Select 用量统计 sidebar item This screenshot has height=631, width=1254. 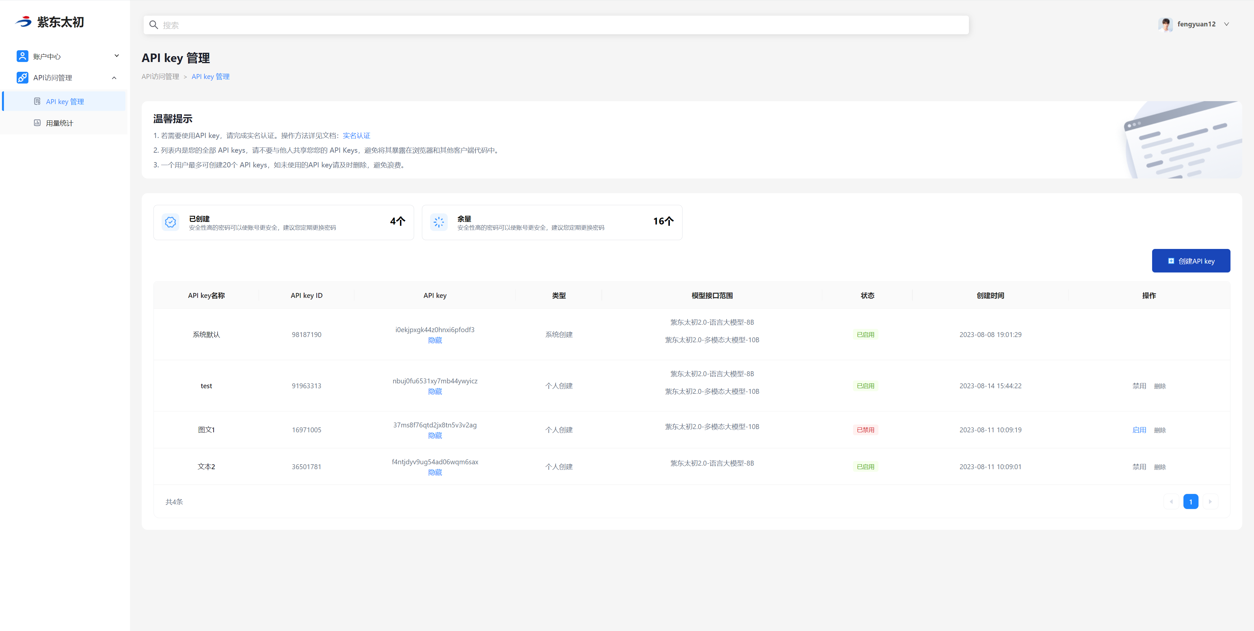[x=64, y=123]
